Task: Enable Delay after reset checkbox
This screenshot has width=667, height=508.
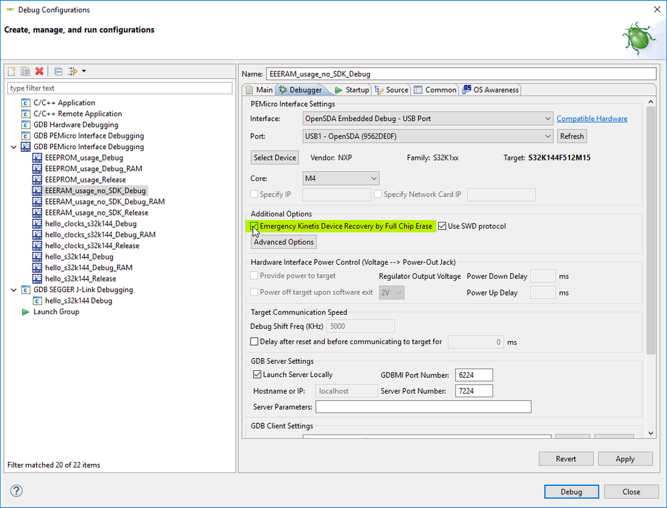Action: coord(254,342)
